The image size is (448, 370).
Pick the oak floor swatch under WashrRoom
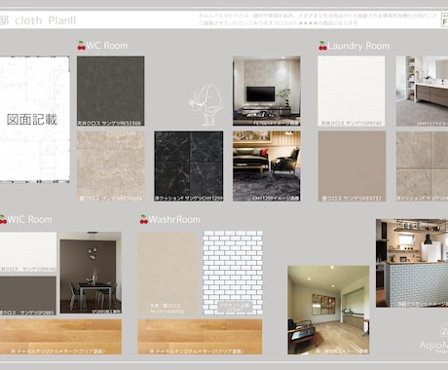200,337
